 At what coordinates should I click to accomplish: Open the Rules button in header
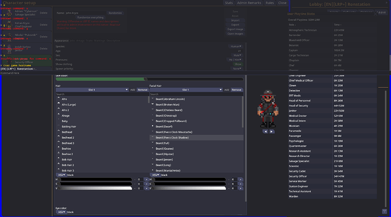tap(270, 3)
